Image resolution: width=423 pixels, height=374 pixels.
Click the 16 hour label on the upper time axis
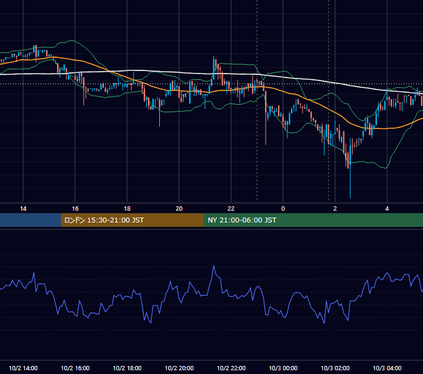tap(75, 209)
